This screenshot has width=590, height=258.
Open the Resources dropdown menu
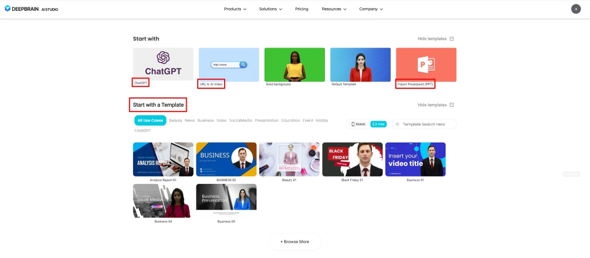pos(334,9)
